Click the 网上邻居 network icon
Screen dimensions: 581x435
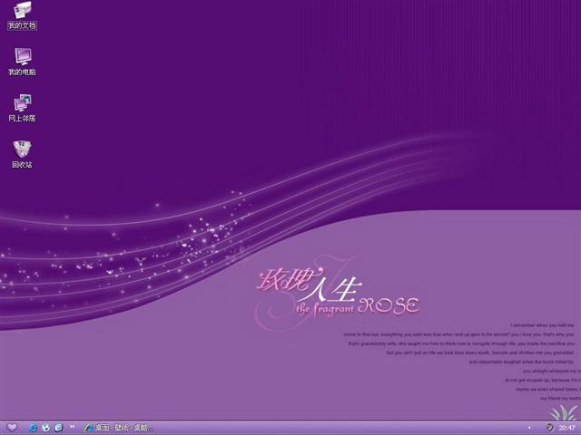point(22,102)
